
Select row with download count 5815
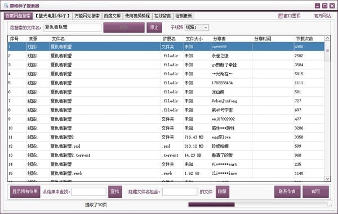click(x=166, y=74)
